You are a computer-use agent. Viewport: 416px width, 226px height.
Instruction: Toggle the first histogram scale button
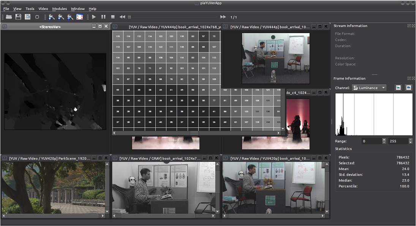pos(398,88)
